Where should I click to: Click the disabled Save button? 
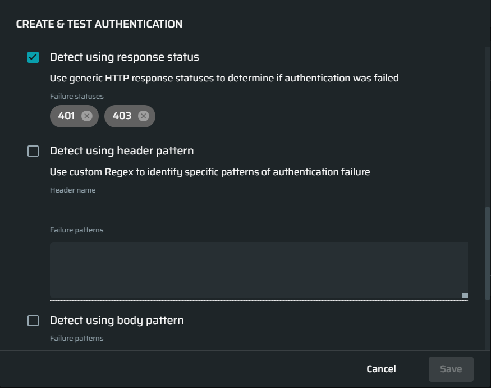[451, 369]
